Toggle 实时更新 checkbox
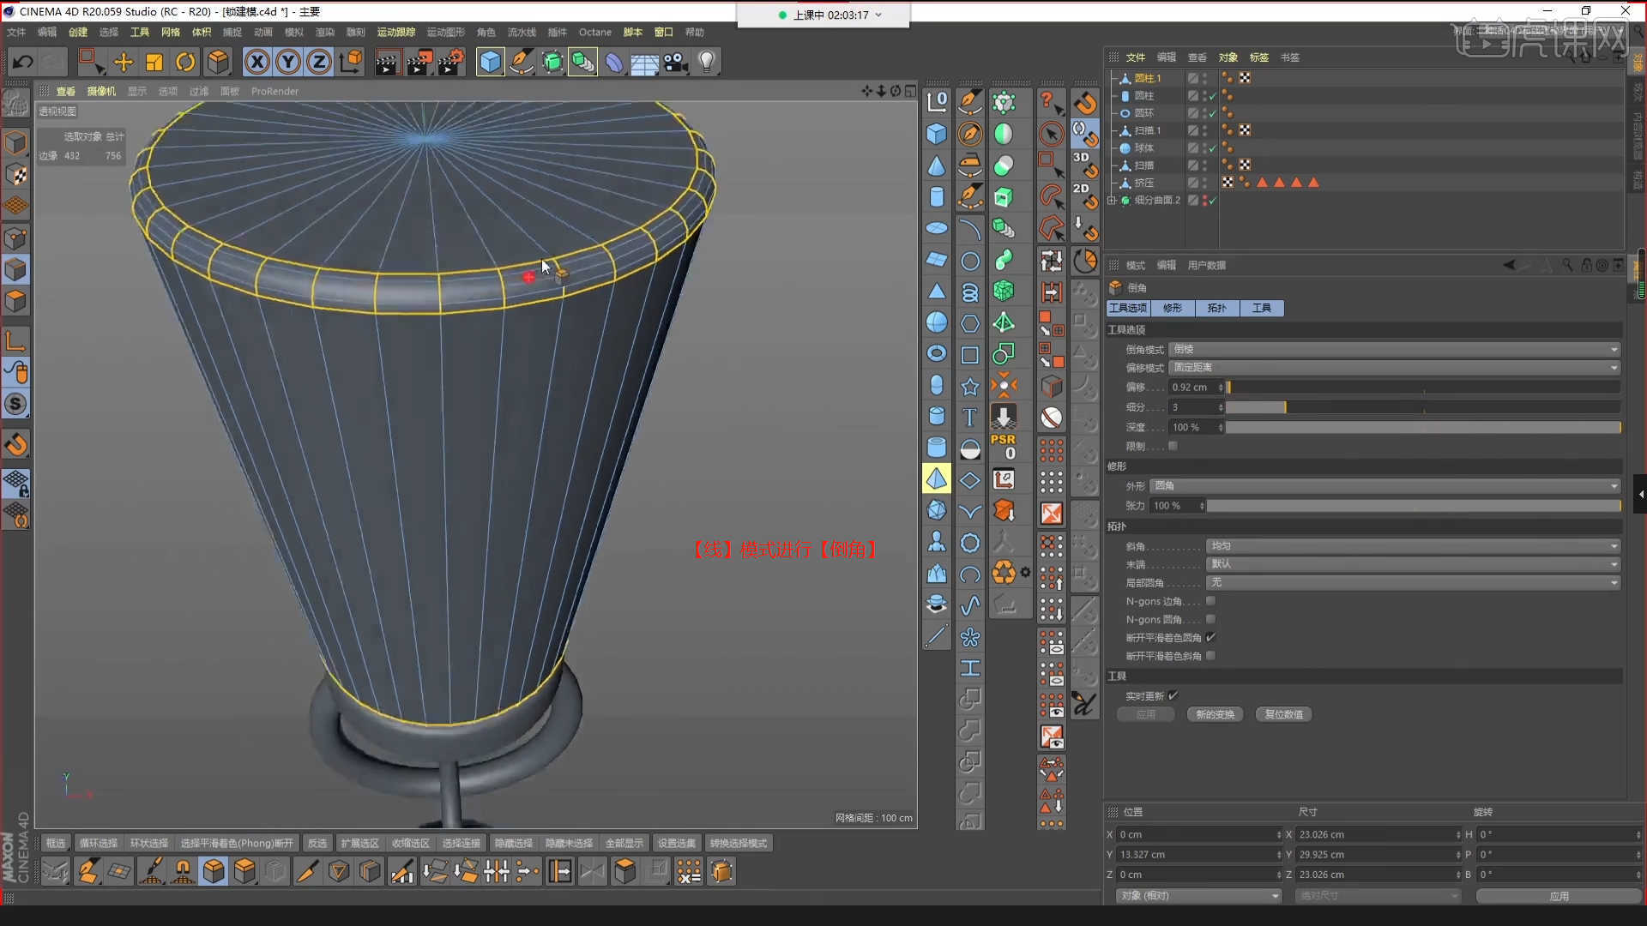1647x926 pixels. [x=1173, y=695]
